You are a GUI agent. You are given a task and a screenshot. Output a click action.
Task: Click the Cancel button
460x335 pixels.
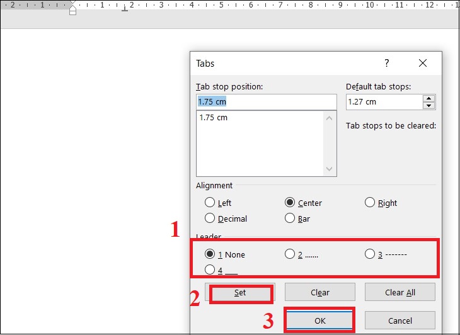(400, 321)
